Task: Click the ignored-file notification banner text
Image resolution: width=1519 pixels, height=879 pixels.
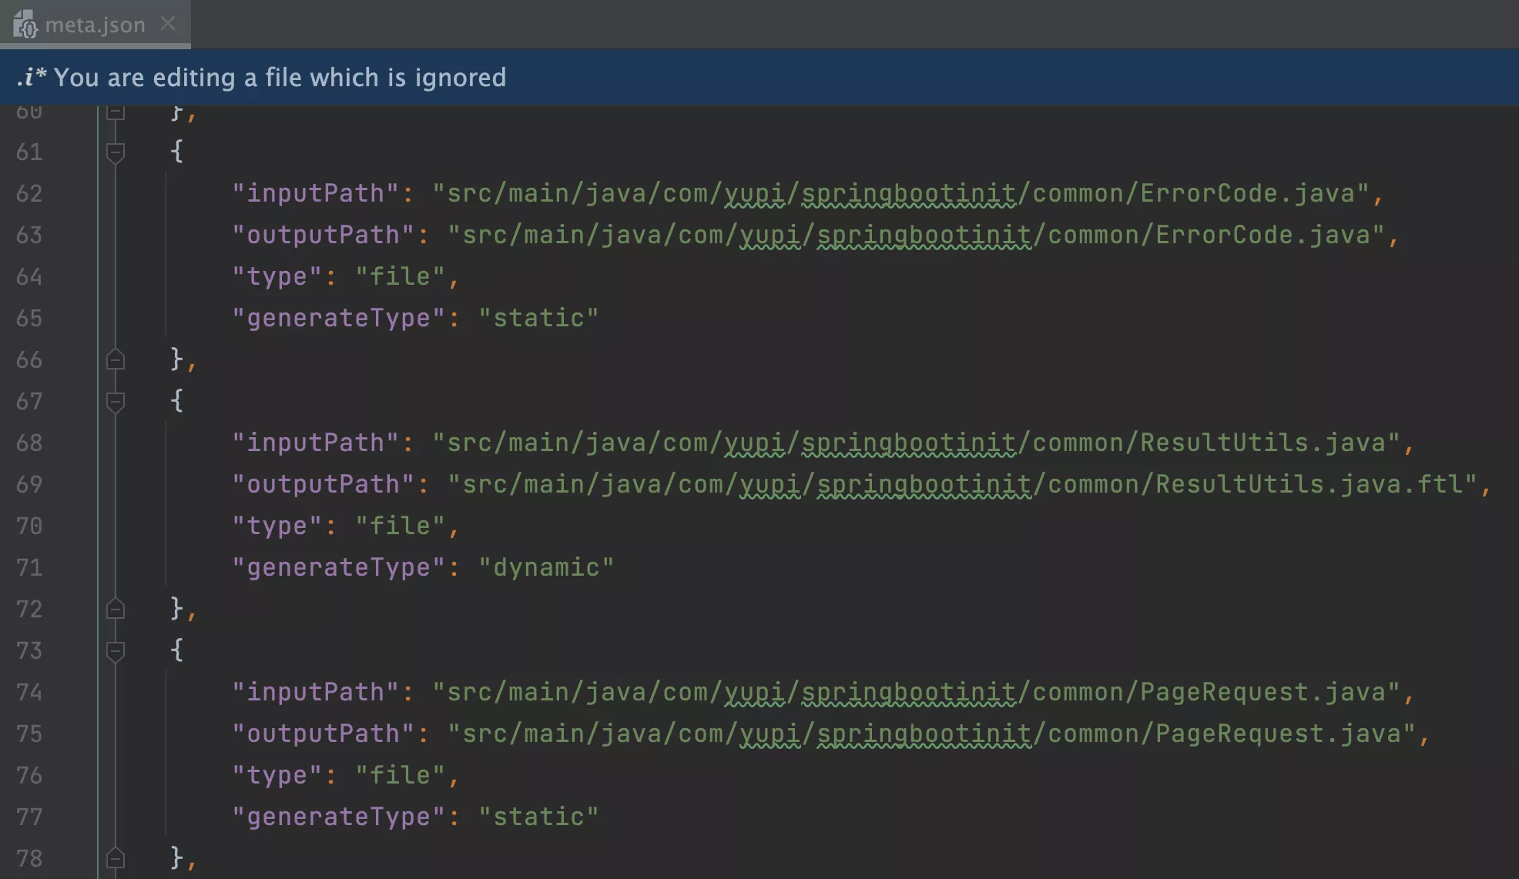Action: tap(280, 77)
